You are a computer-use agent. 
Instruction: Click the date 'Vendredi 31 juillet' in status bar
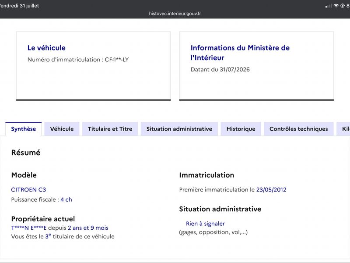[19, 6]
